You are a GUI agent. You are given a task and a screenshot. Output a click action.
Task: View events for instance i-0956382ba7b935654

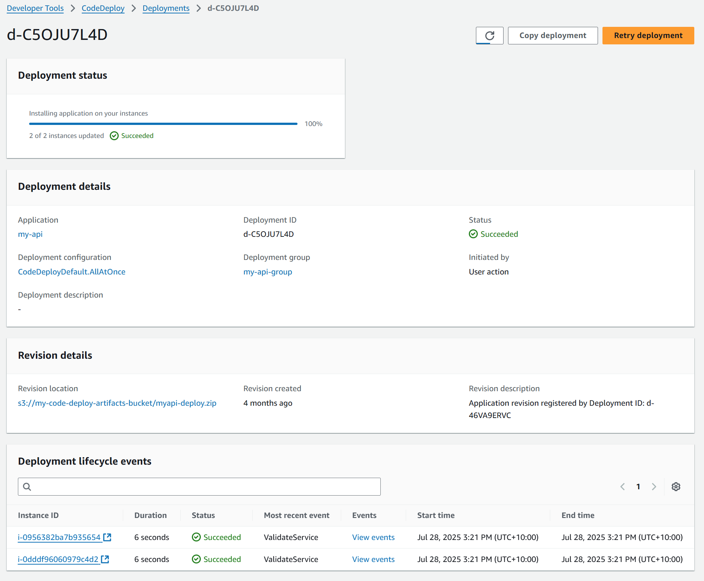373,537
